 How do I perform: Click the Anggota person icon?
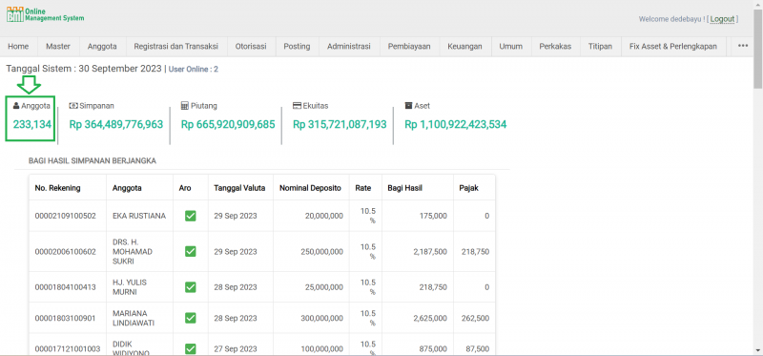click(x=16, y=106)
